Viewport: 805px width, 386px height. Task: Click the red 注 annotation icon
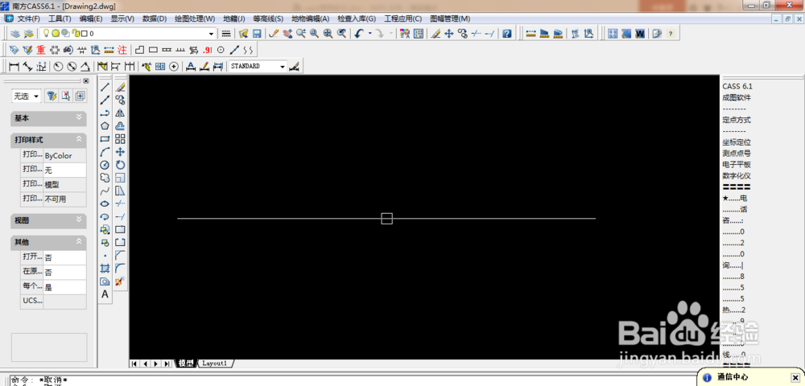122,50
